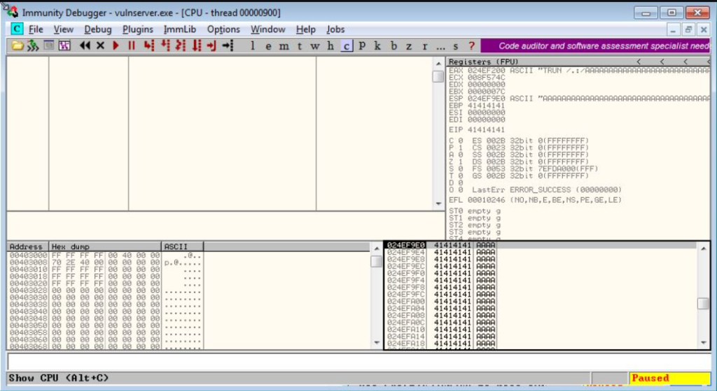Screen dimensions: 717x391
Task: Open the Plugins menu
Action: (137, 29)
